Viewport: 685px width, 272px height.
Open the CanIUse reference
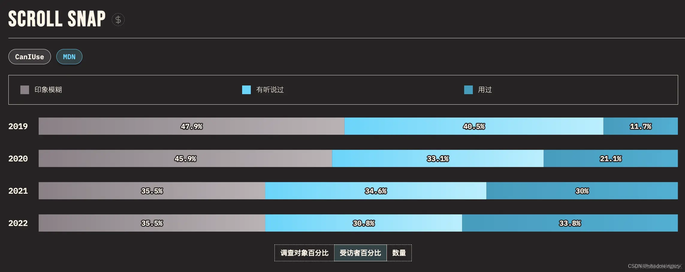(29, 56)
